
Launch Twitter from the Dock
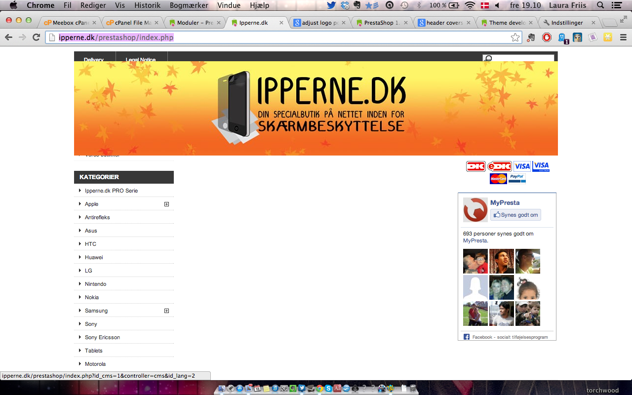[x=302, y=389]
